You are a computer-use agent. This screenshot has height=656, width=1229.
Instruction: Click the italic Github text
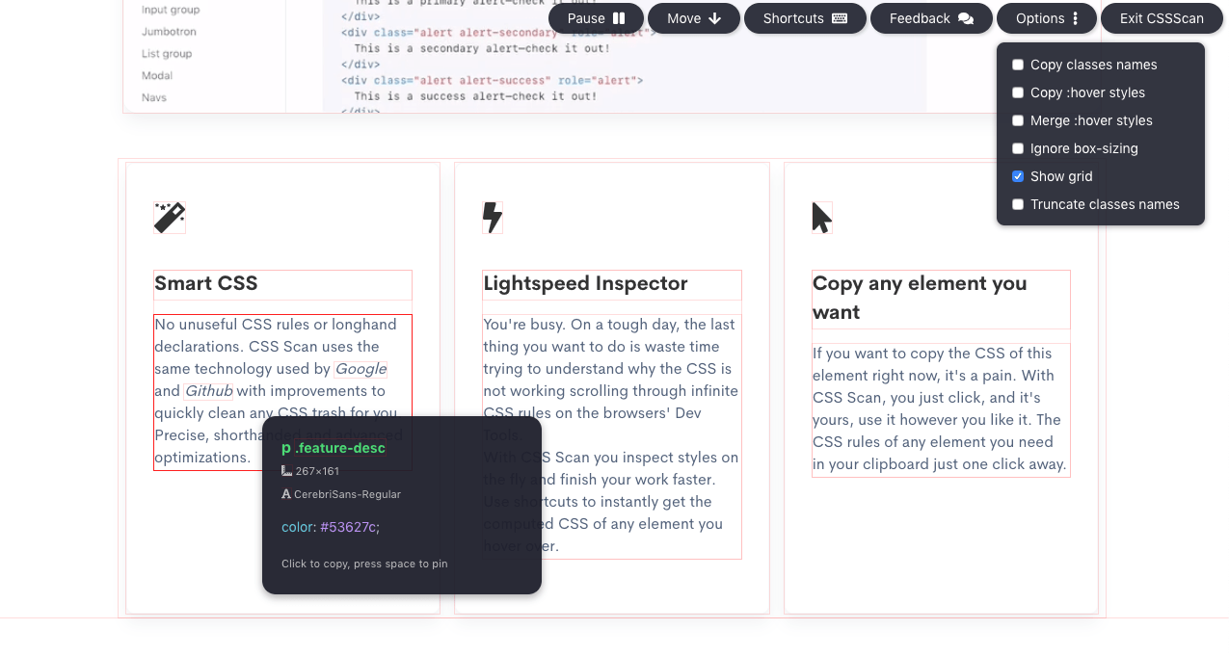[x=208, y=391]
